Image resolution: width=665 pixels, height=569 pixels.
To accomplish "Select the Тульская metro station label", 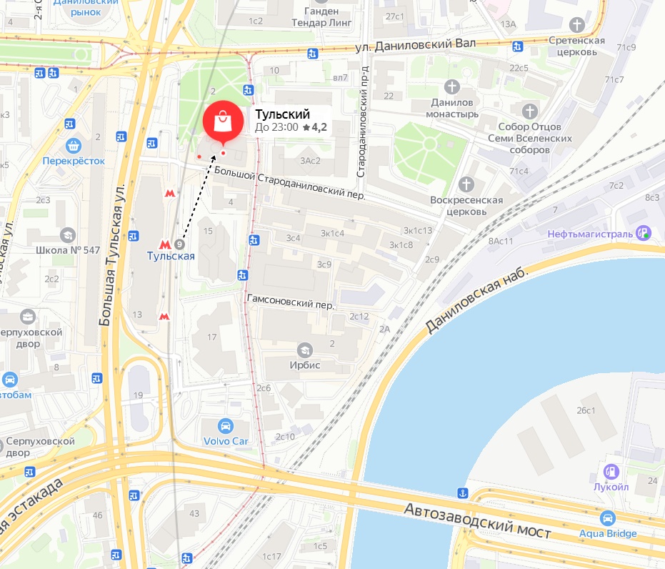I will pos(171,257).
